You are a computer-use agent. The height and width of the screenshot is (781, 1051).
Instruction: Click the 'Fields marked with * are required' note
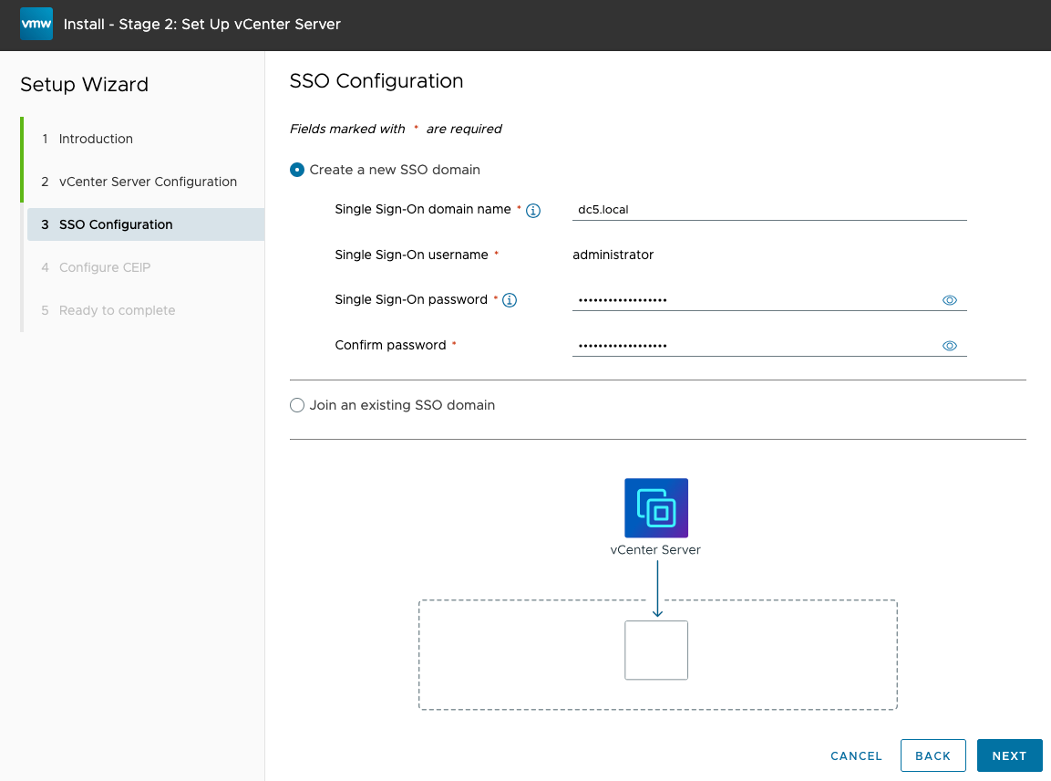(x=396, y=129)
